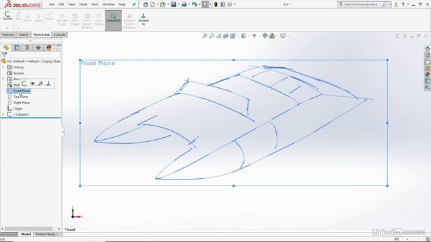
Task: Click Previous View icon in view toolbar
Action: tap(219, 36)
